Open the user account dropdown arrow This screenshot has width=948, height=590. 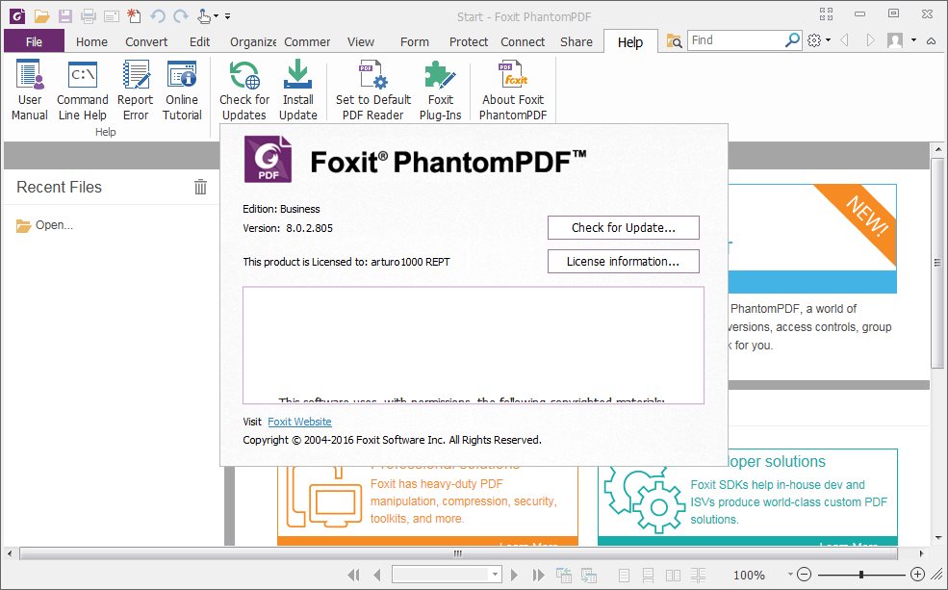(913, 40)
